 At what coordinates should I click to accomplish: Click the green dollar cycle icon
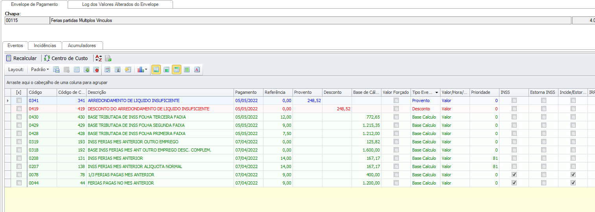[x=47, y=58]
